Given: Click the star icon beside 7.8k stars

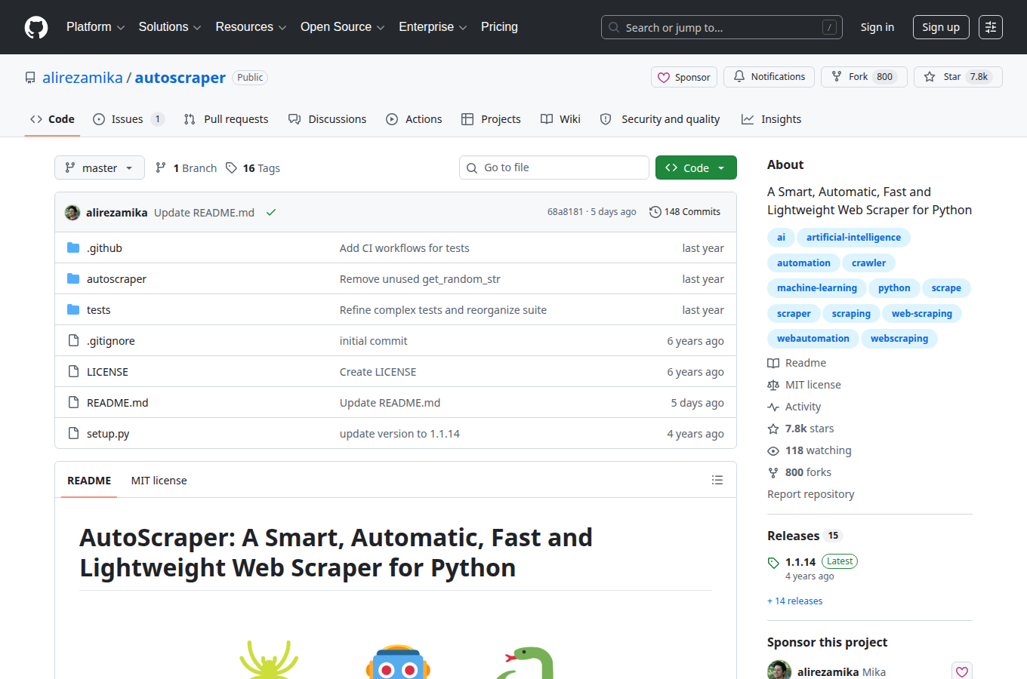Looking at the screenshot, I should coord(773,429).
